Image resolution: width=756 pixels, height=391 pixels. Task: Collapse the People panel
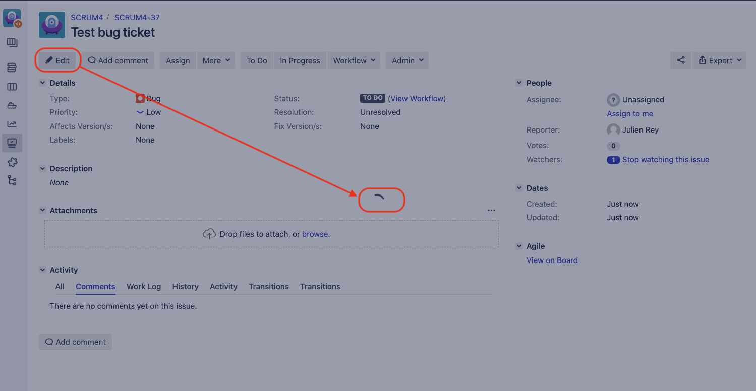tap(519, 83)
